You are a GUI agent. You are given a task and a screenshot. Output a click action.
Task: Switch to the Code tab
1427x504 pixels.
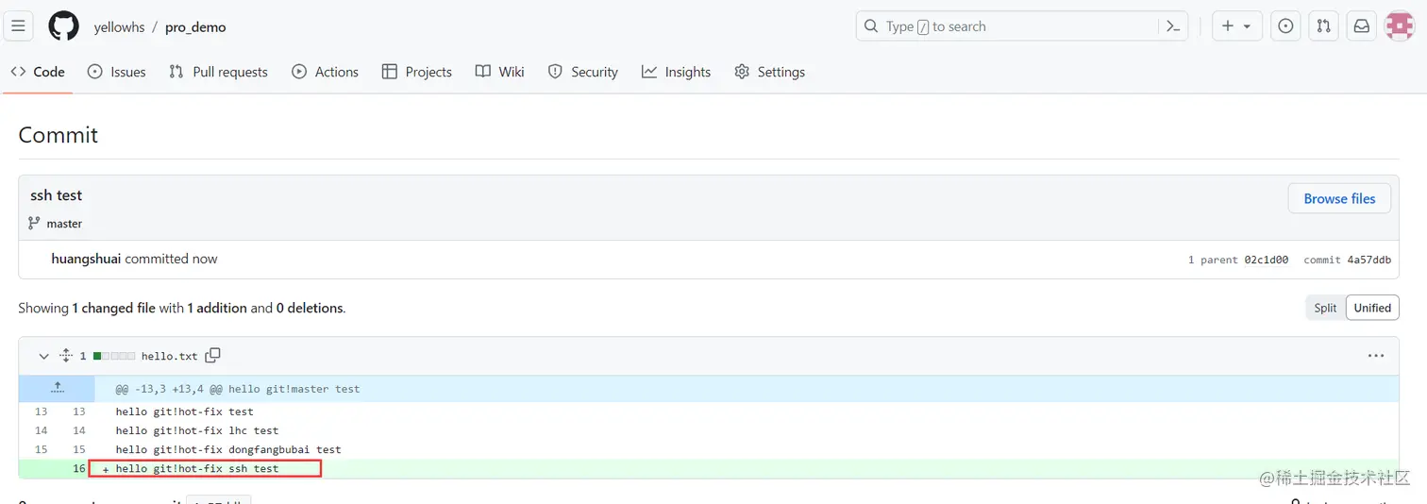click(39, 72)
